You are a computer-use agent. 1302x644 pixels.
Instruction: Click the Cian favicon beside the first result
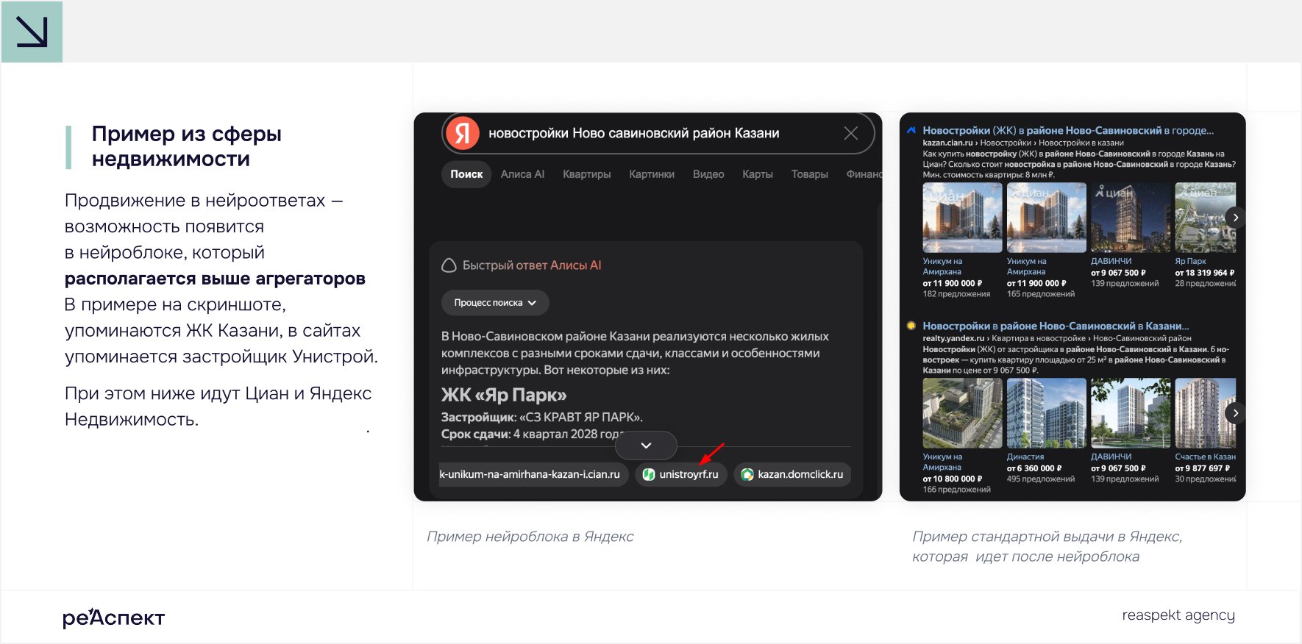(x=911, y=130)
